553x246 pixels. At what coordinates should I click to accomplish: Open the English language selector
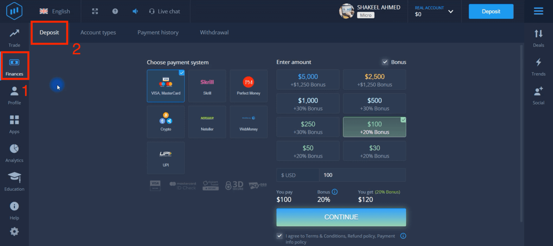coord(55,11)
